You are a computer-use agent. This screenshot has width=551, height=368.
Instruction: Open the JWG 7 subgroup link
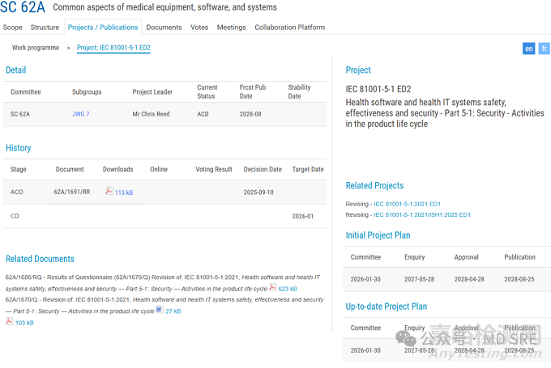click(81, 114)
